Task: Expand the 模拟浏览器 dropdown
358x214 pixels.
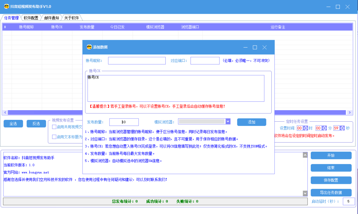Action: [228, 121]
